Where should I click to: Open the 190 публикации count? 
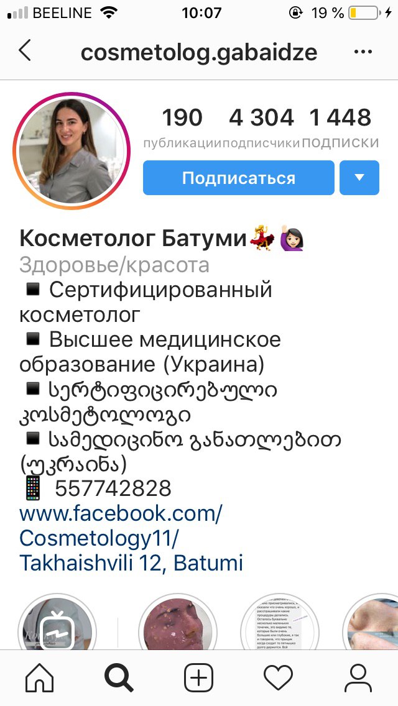[x=182, y=128]
